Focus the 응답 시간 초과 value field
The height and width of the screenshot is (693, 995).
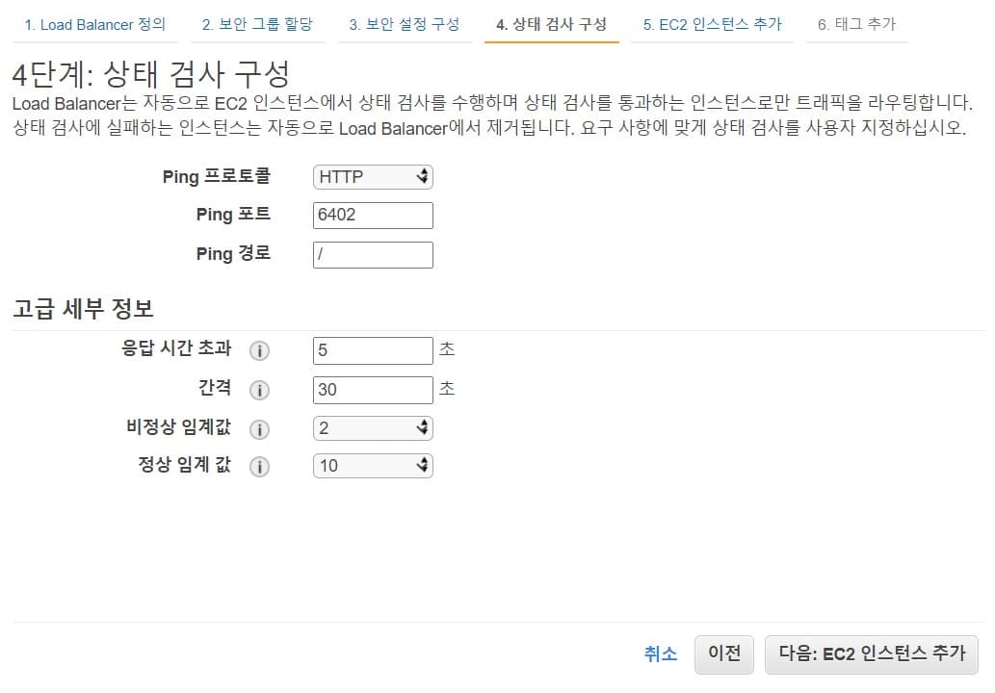372,350
